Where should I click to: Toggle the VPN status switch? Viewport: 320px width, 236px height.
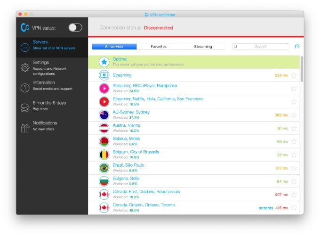pyautogui.click(x=75, y=28)
